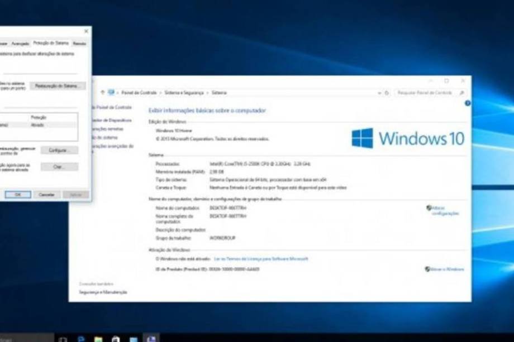
Task: Open the blue help icon in Sistema window
Action: tap(468, 103)
